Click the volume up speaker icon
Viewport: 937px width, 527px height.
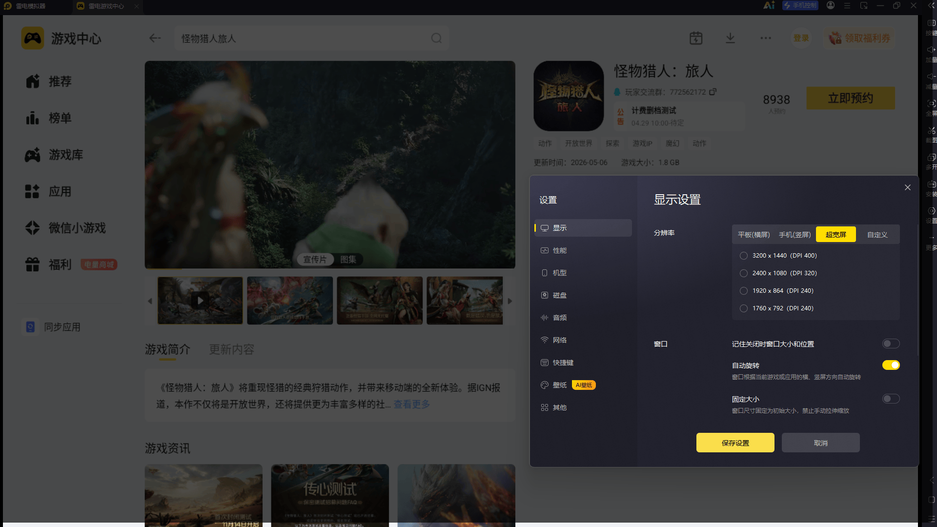(931, 50)
